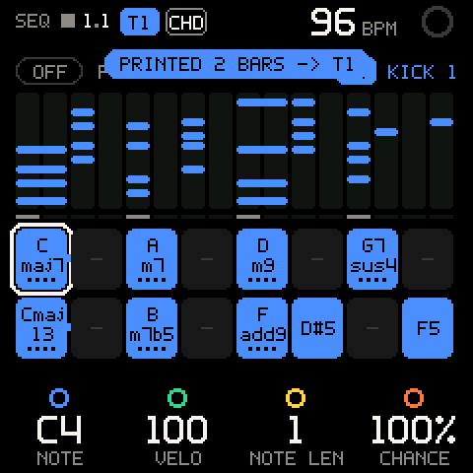Viewport: 473px width, 473px height.
Task: Click empty pad between C maj7 and A m7
Action: [x=97, y=259]
